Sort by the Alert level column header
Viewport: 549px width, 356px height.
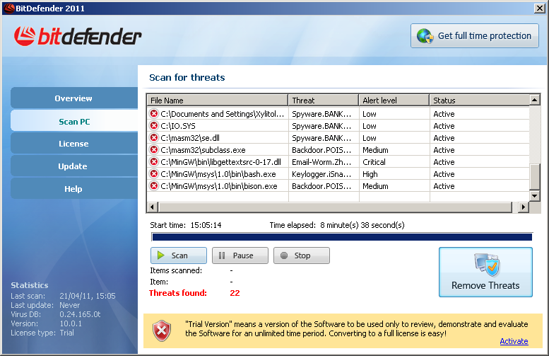[394, 101]
